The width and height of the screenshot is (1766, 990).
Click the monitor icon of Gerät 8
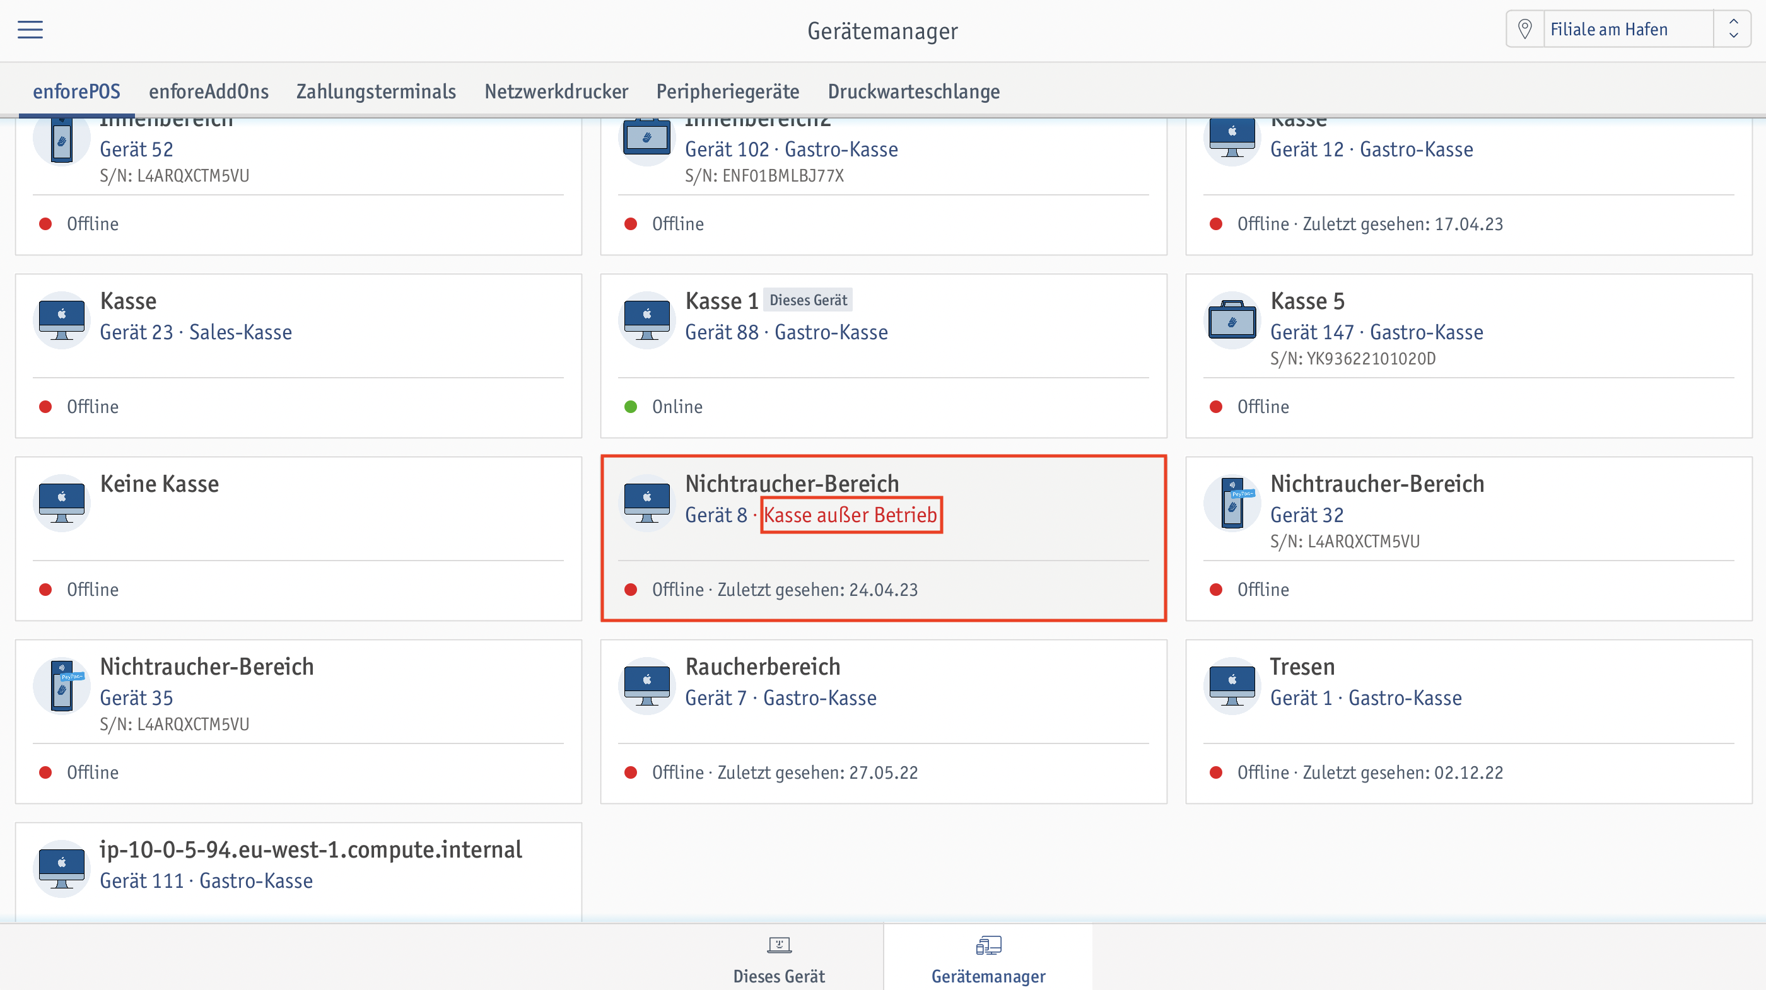(646, 503)
